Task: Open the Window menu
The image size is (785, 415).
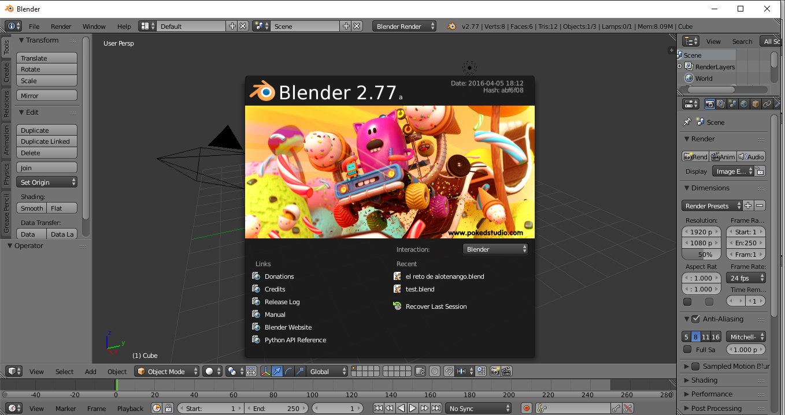Action: tap(94, 26)
